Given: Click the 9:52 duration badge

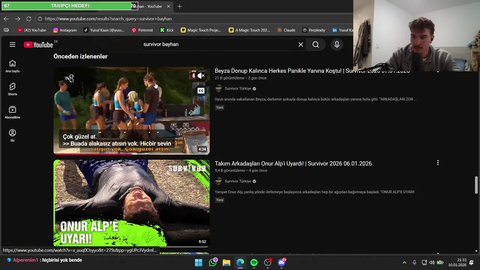Looking at the screenshot, I should [202, 242].
